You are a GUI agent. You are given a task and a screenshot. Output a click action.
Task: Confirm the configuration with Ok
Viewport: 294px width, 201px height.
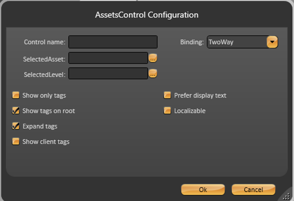pos(203,190)
